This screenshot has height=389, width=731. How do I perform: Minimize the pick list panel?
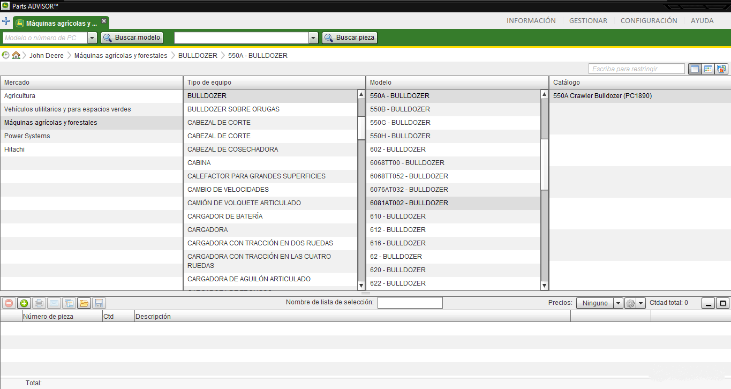tap(709, 303)
